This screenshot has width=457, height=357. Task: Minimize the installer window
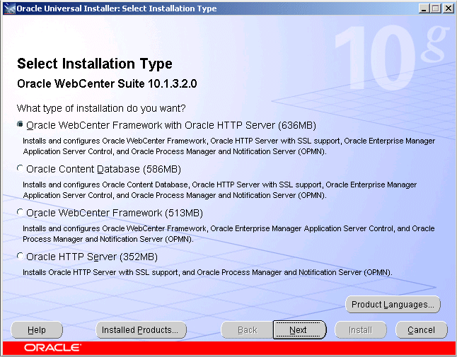pyautogui.click(x=424, y=8)
